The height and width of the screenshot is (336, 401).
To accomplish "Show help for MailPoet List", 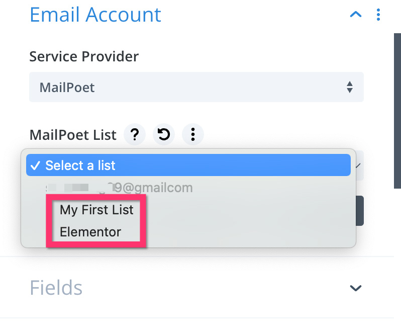I will 135,134.
